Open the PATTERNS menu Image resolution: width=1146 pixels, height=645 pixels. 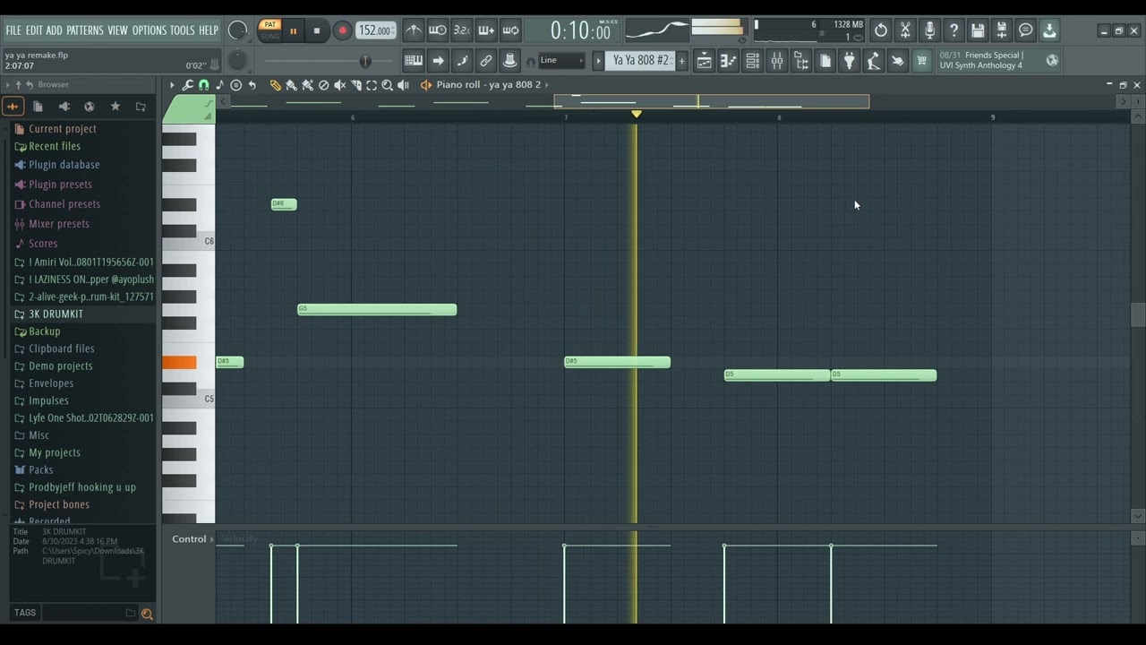click(85, 30)
